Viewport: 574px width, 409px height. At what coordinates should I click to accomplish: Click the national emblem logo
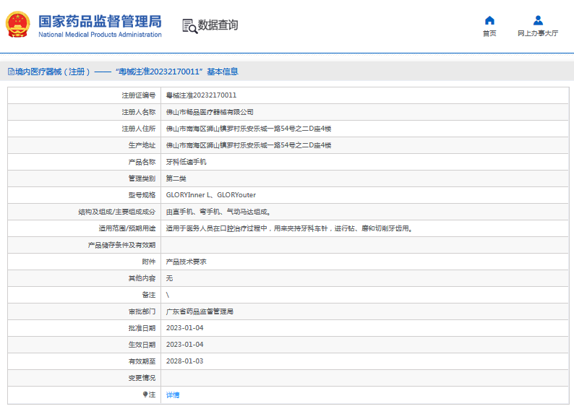[17, 25]
